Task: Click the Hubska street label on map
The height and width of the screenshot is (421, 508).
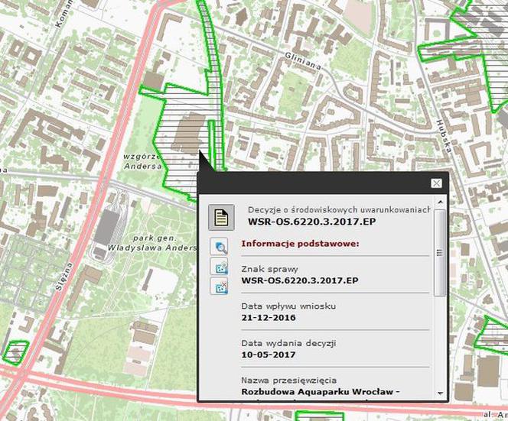Action: coord(444,136)
